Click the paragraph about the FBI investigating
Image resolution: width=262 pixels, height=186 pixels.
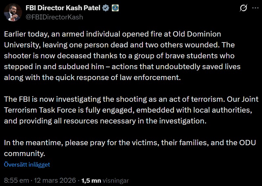click(x=128, y=109)
